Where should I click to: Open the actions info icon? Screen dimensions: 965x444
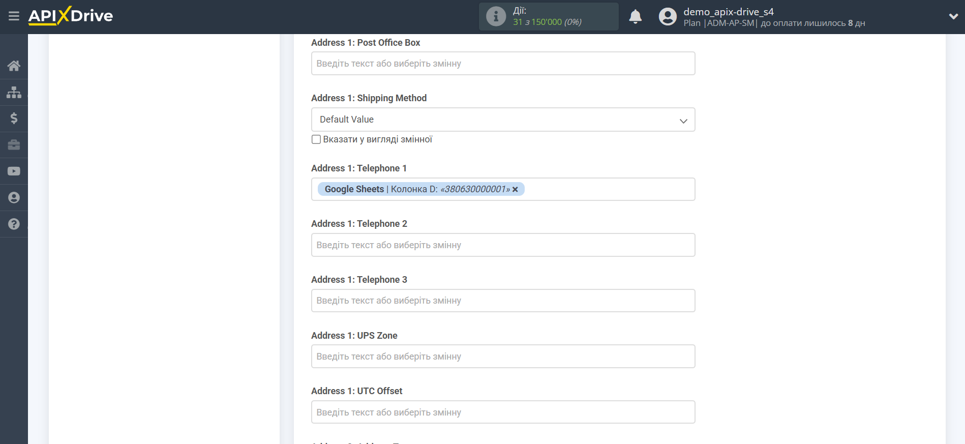[496, 16]
